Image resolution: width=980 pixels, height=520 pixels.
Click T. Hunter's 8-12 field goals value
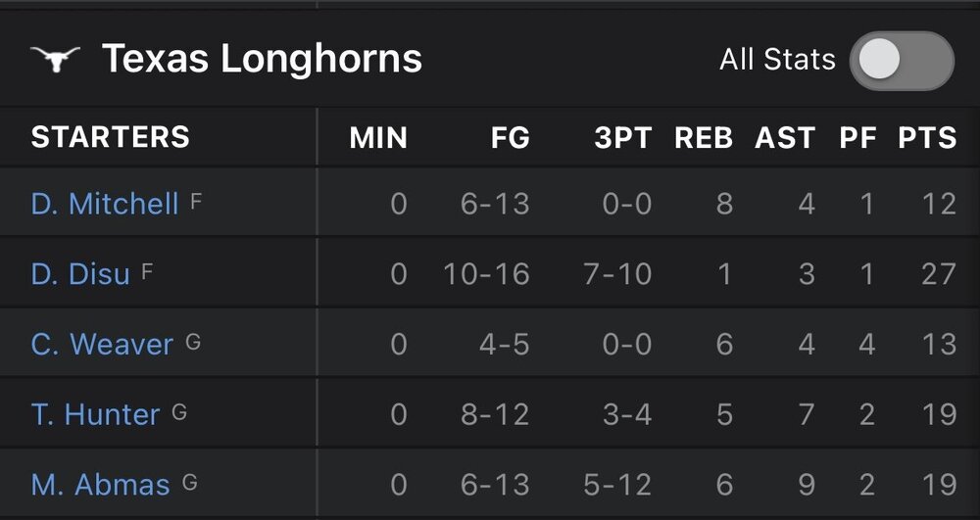pos(495,414)
